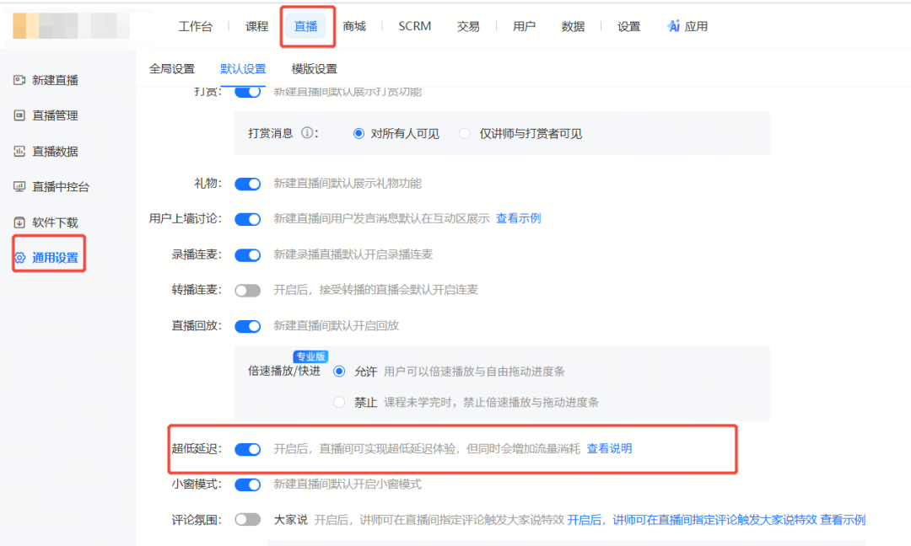Go to 通用设置 in sidebar

point(55,258)
